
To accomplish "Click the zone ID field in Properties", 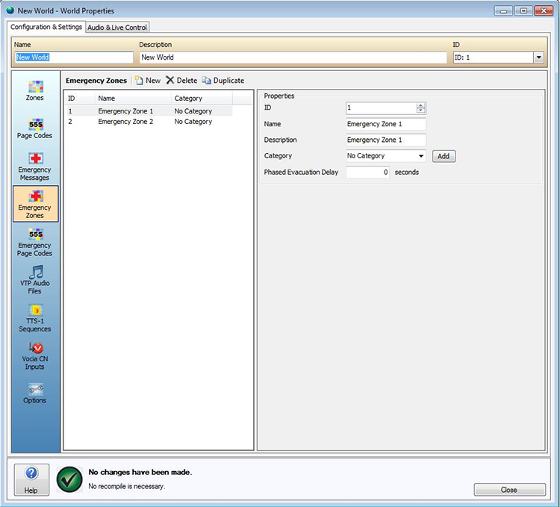I will [x=382, y=108].
